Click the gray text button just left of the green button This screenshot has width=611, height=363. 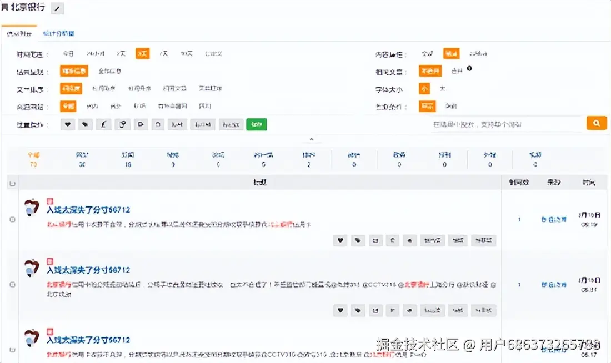click(x=231, y=125)
